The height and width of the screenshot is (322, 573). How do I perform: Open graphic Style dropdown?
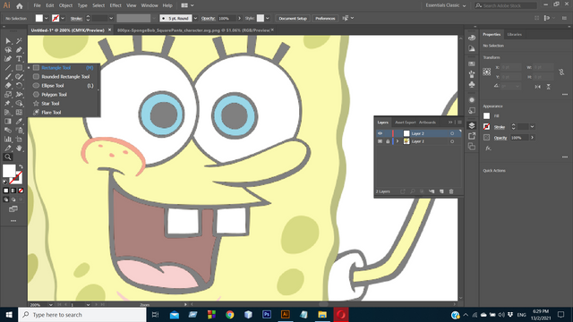(x=268, y=18)
